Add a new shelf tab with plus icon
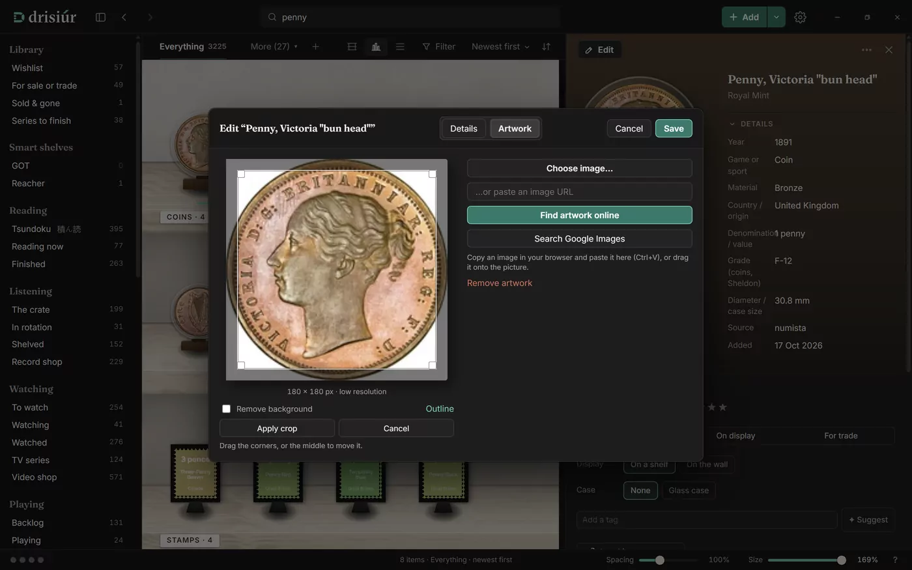The height and width of the screenshot is (570, 912). [x=315, y=46]
